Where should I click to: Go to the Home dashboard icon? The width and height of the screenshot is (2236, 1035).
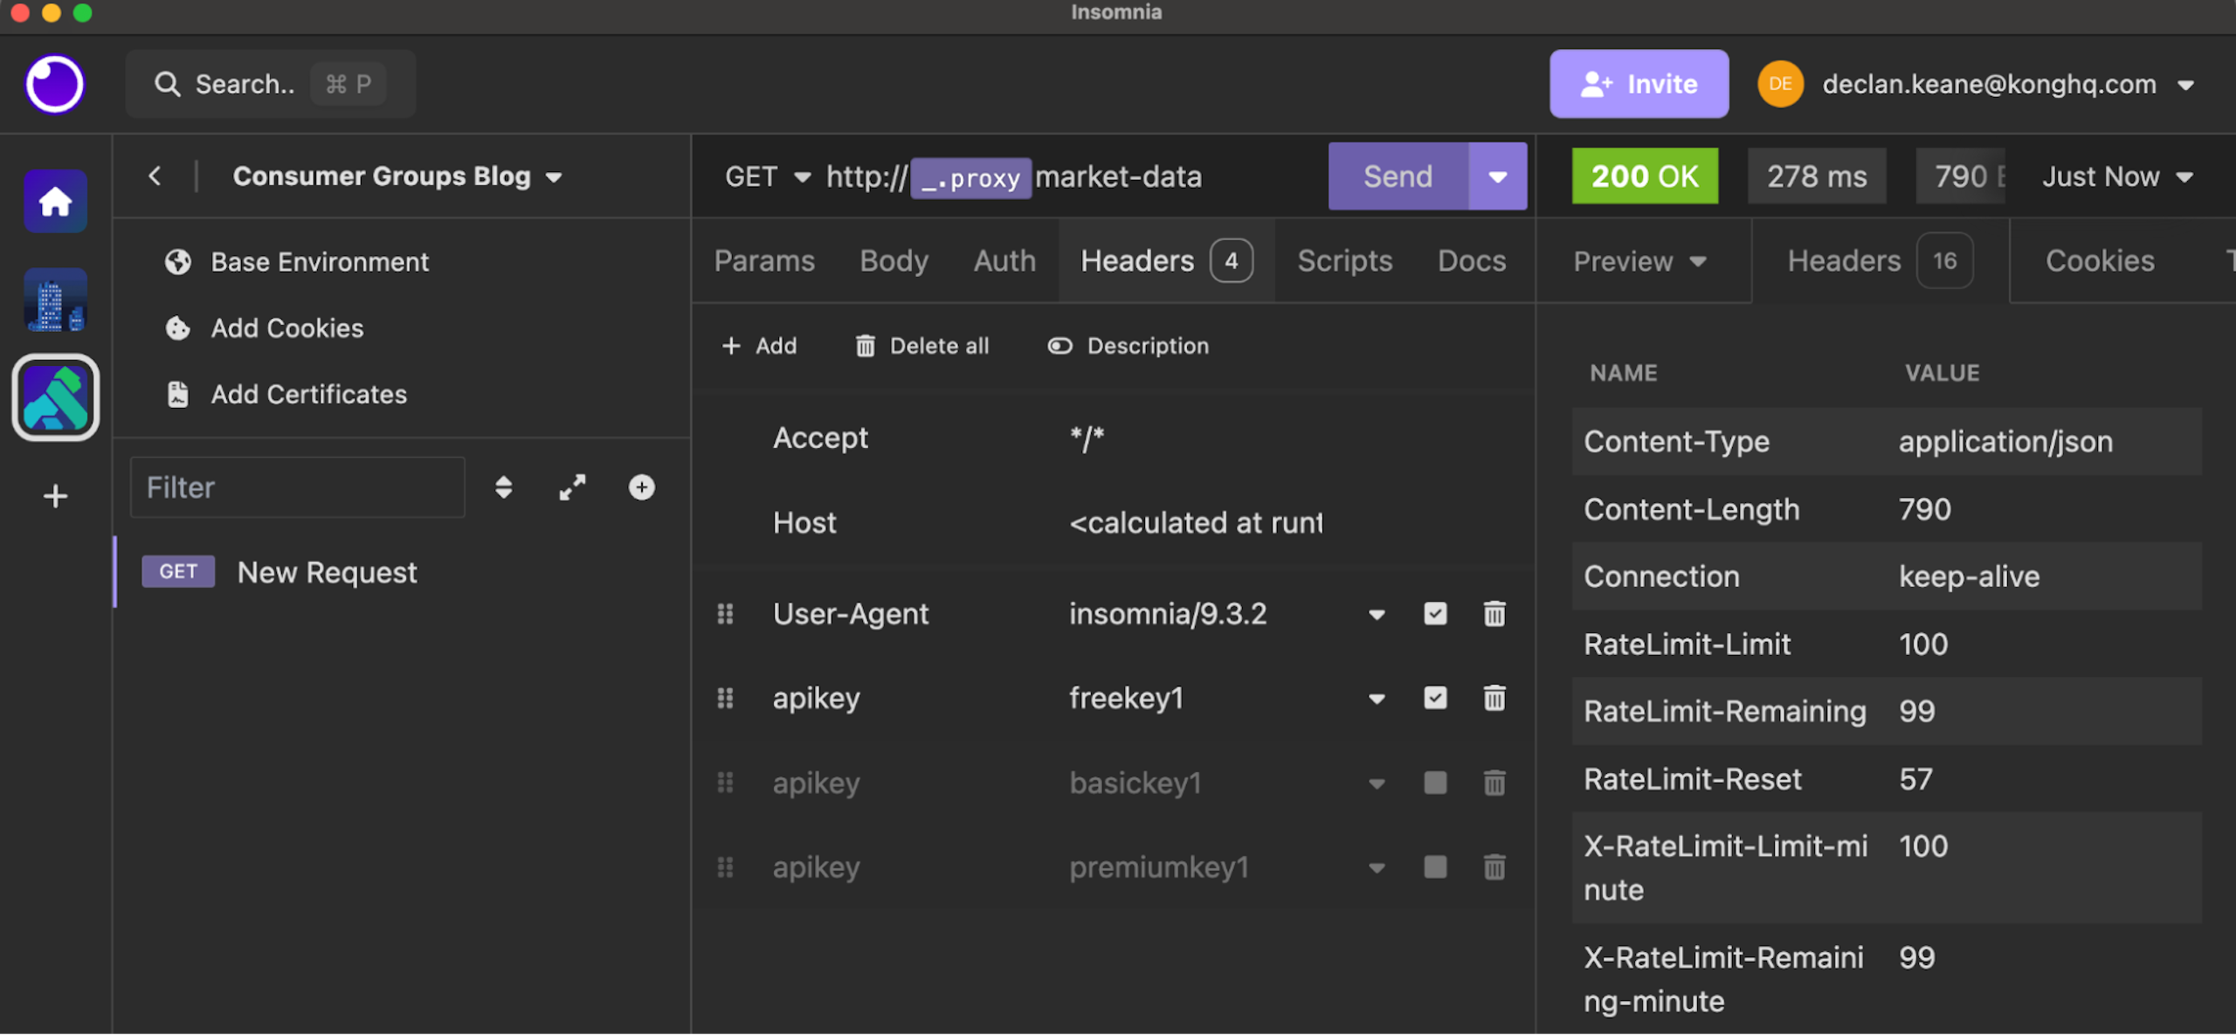tap(55, 202)
